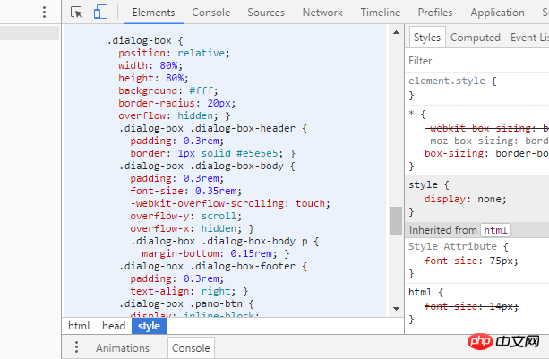Go to the Profiles tab

click(x=435, y=13)
